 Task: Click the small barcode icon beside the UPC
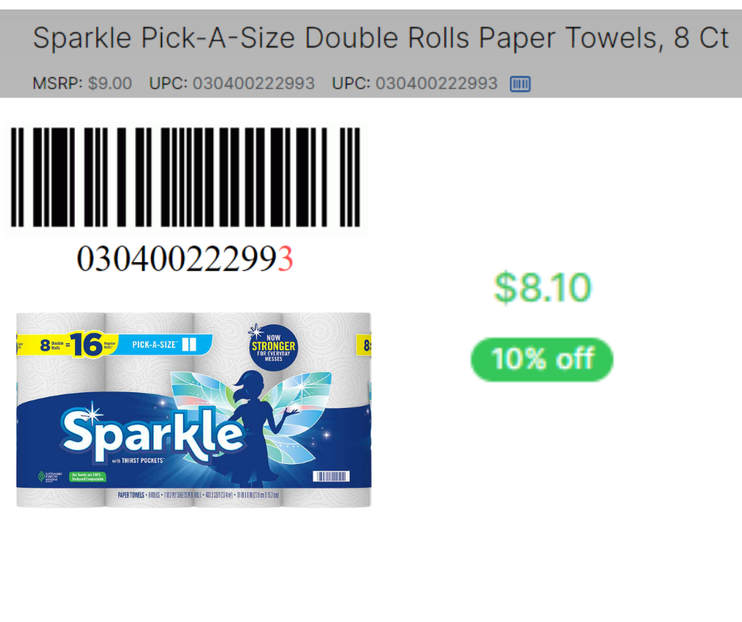[520, 84]
